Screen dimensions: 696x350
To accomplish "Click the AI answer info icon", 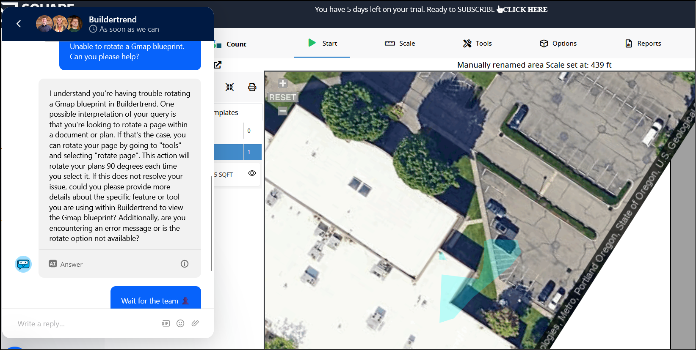I will pyautogui.click(x=185, y=264).
